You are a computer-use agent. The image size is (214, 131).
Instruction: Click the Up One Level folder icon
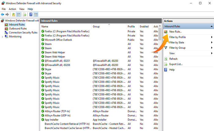[x=13, y=14]
